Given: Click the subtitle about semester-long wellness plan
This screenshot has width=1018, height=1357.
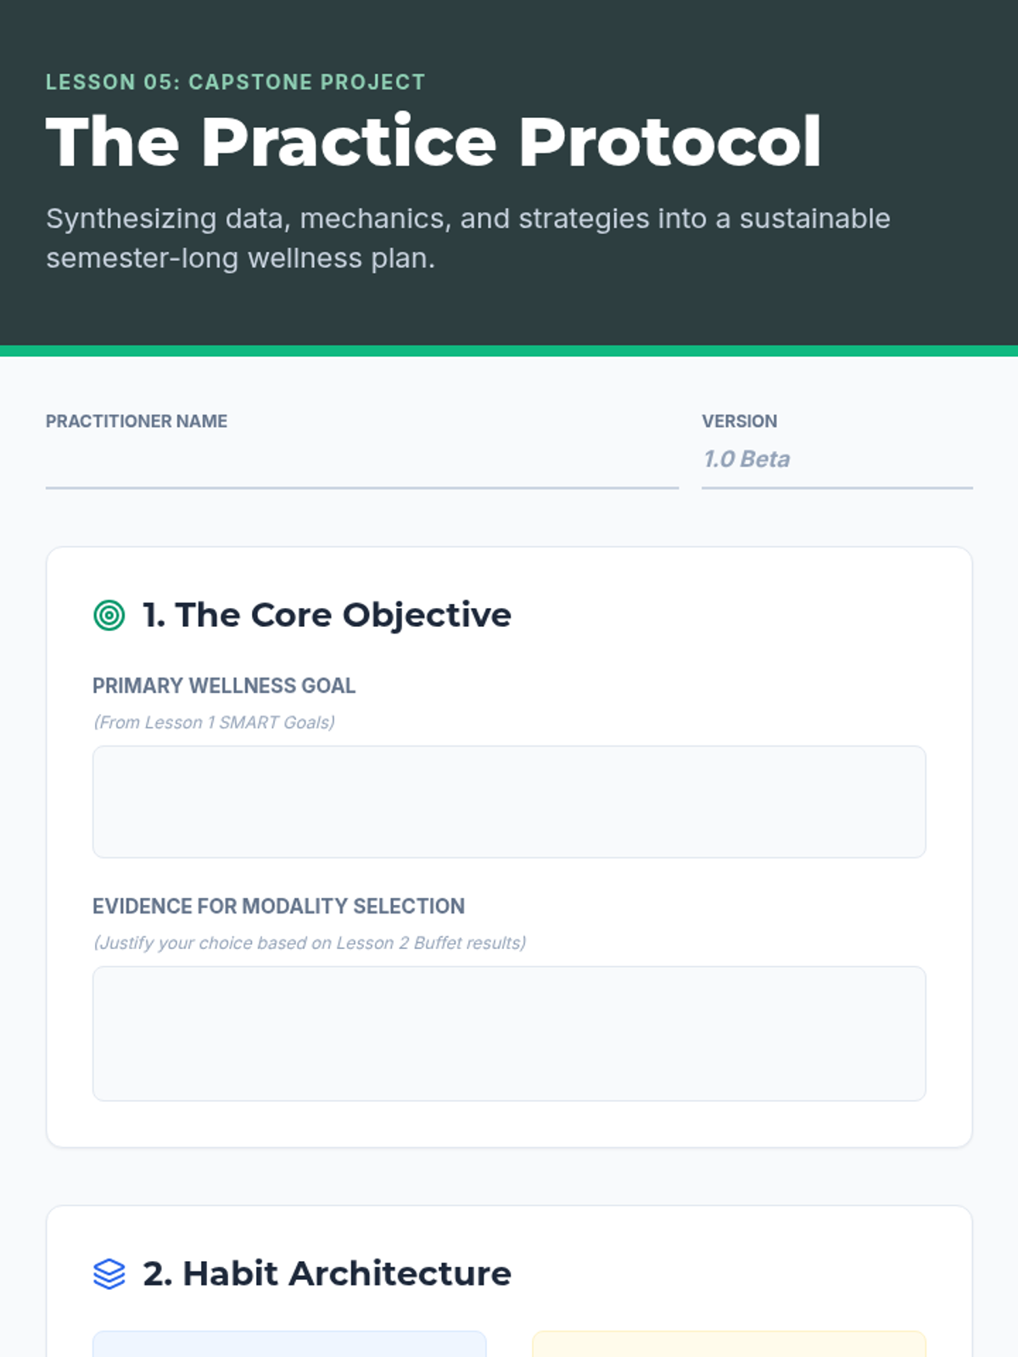Looking at the screenshot, I should (x=468, y=238).
